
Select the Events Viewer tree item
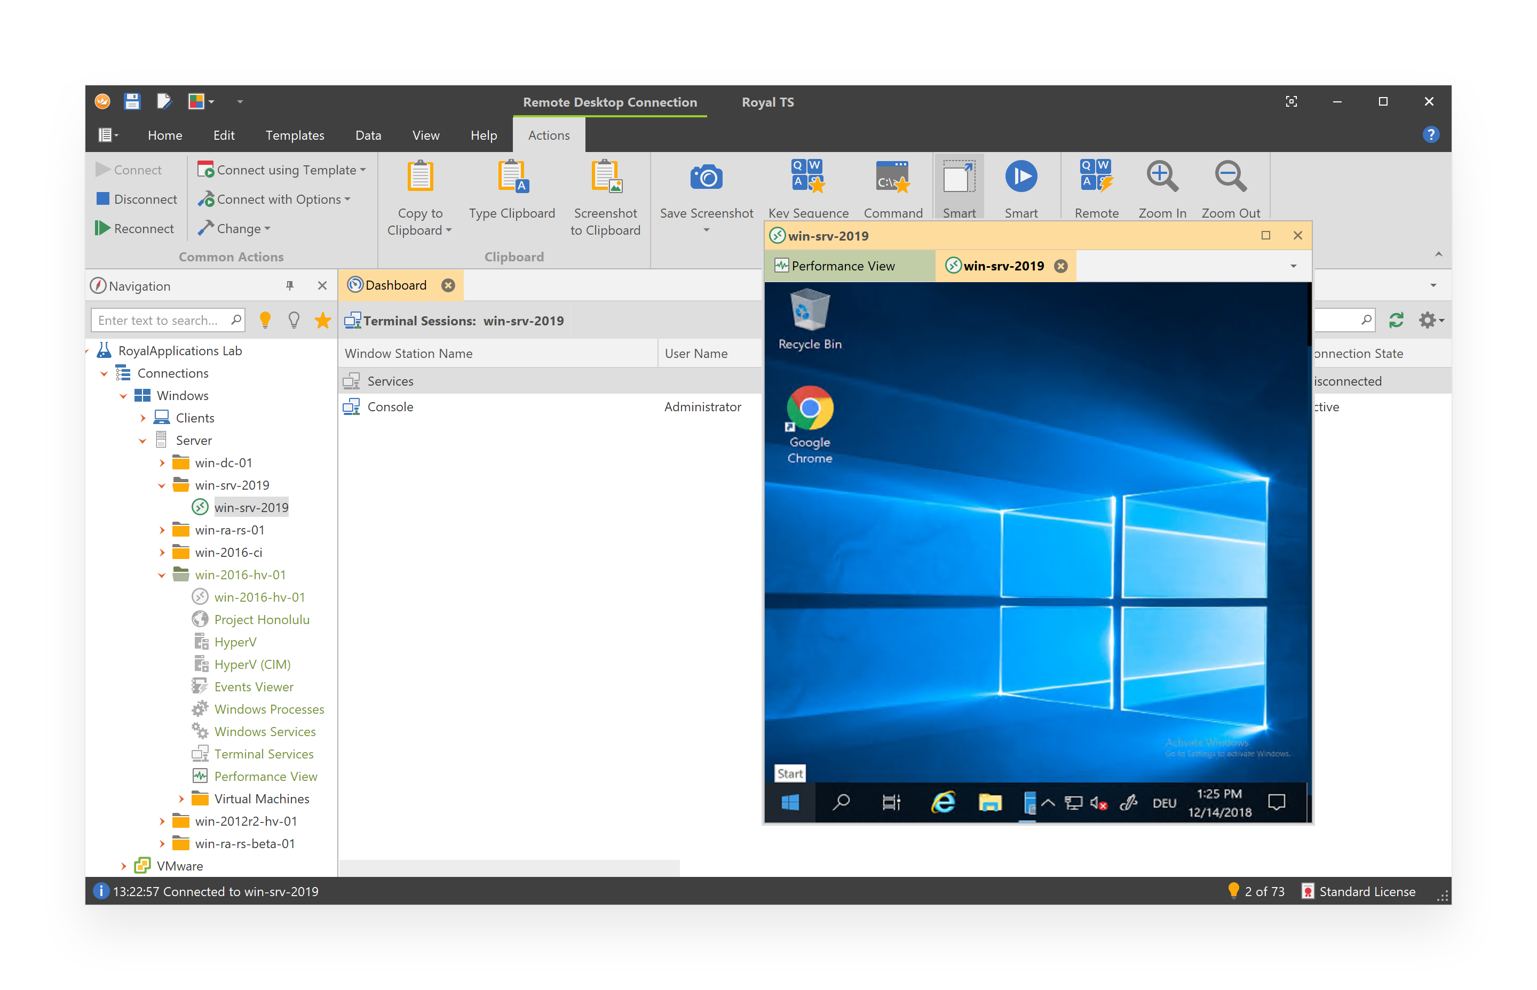tap(253, 686)
